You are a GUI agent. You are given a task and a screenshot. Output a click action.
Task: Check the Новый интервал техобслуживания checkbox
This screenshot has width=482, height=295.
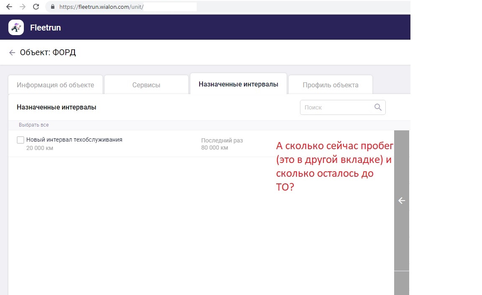(x=20, y=140)
